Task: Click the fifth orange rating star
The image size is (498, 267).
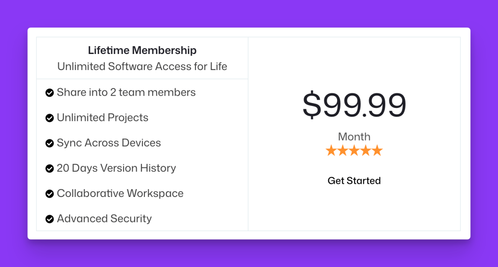Action: pyautogui.click(x=377, y=150)
